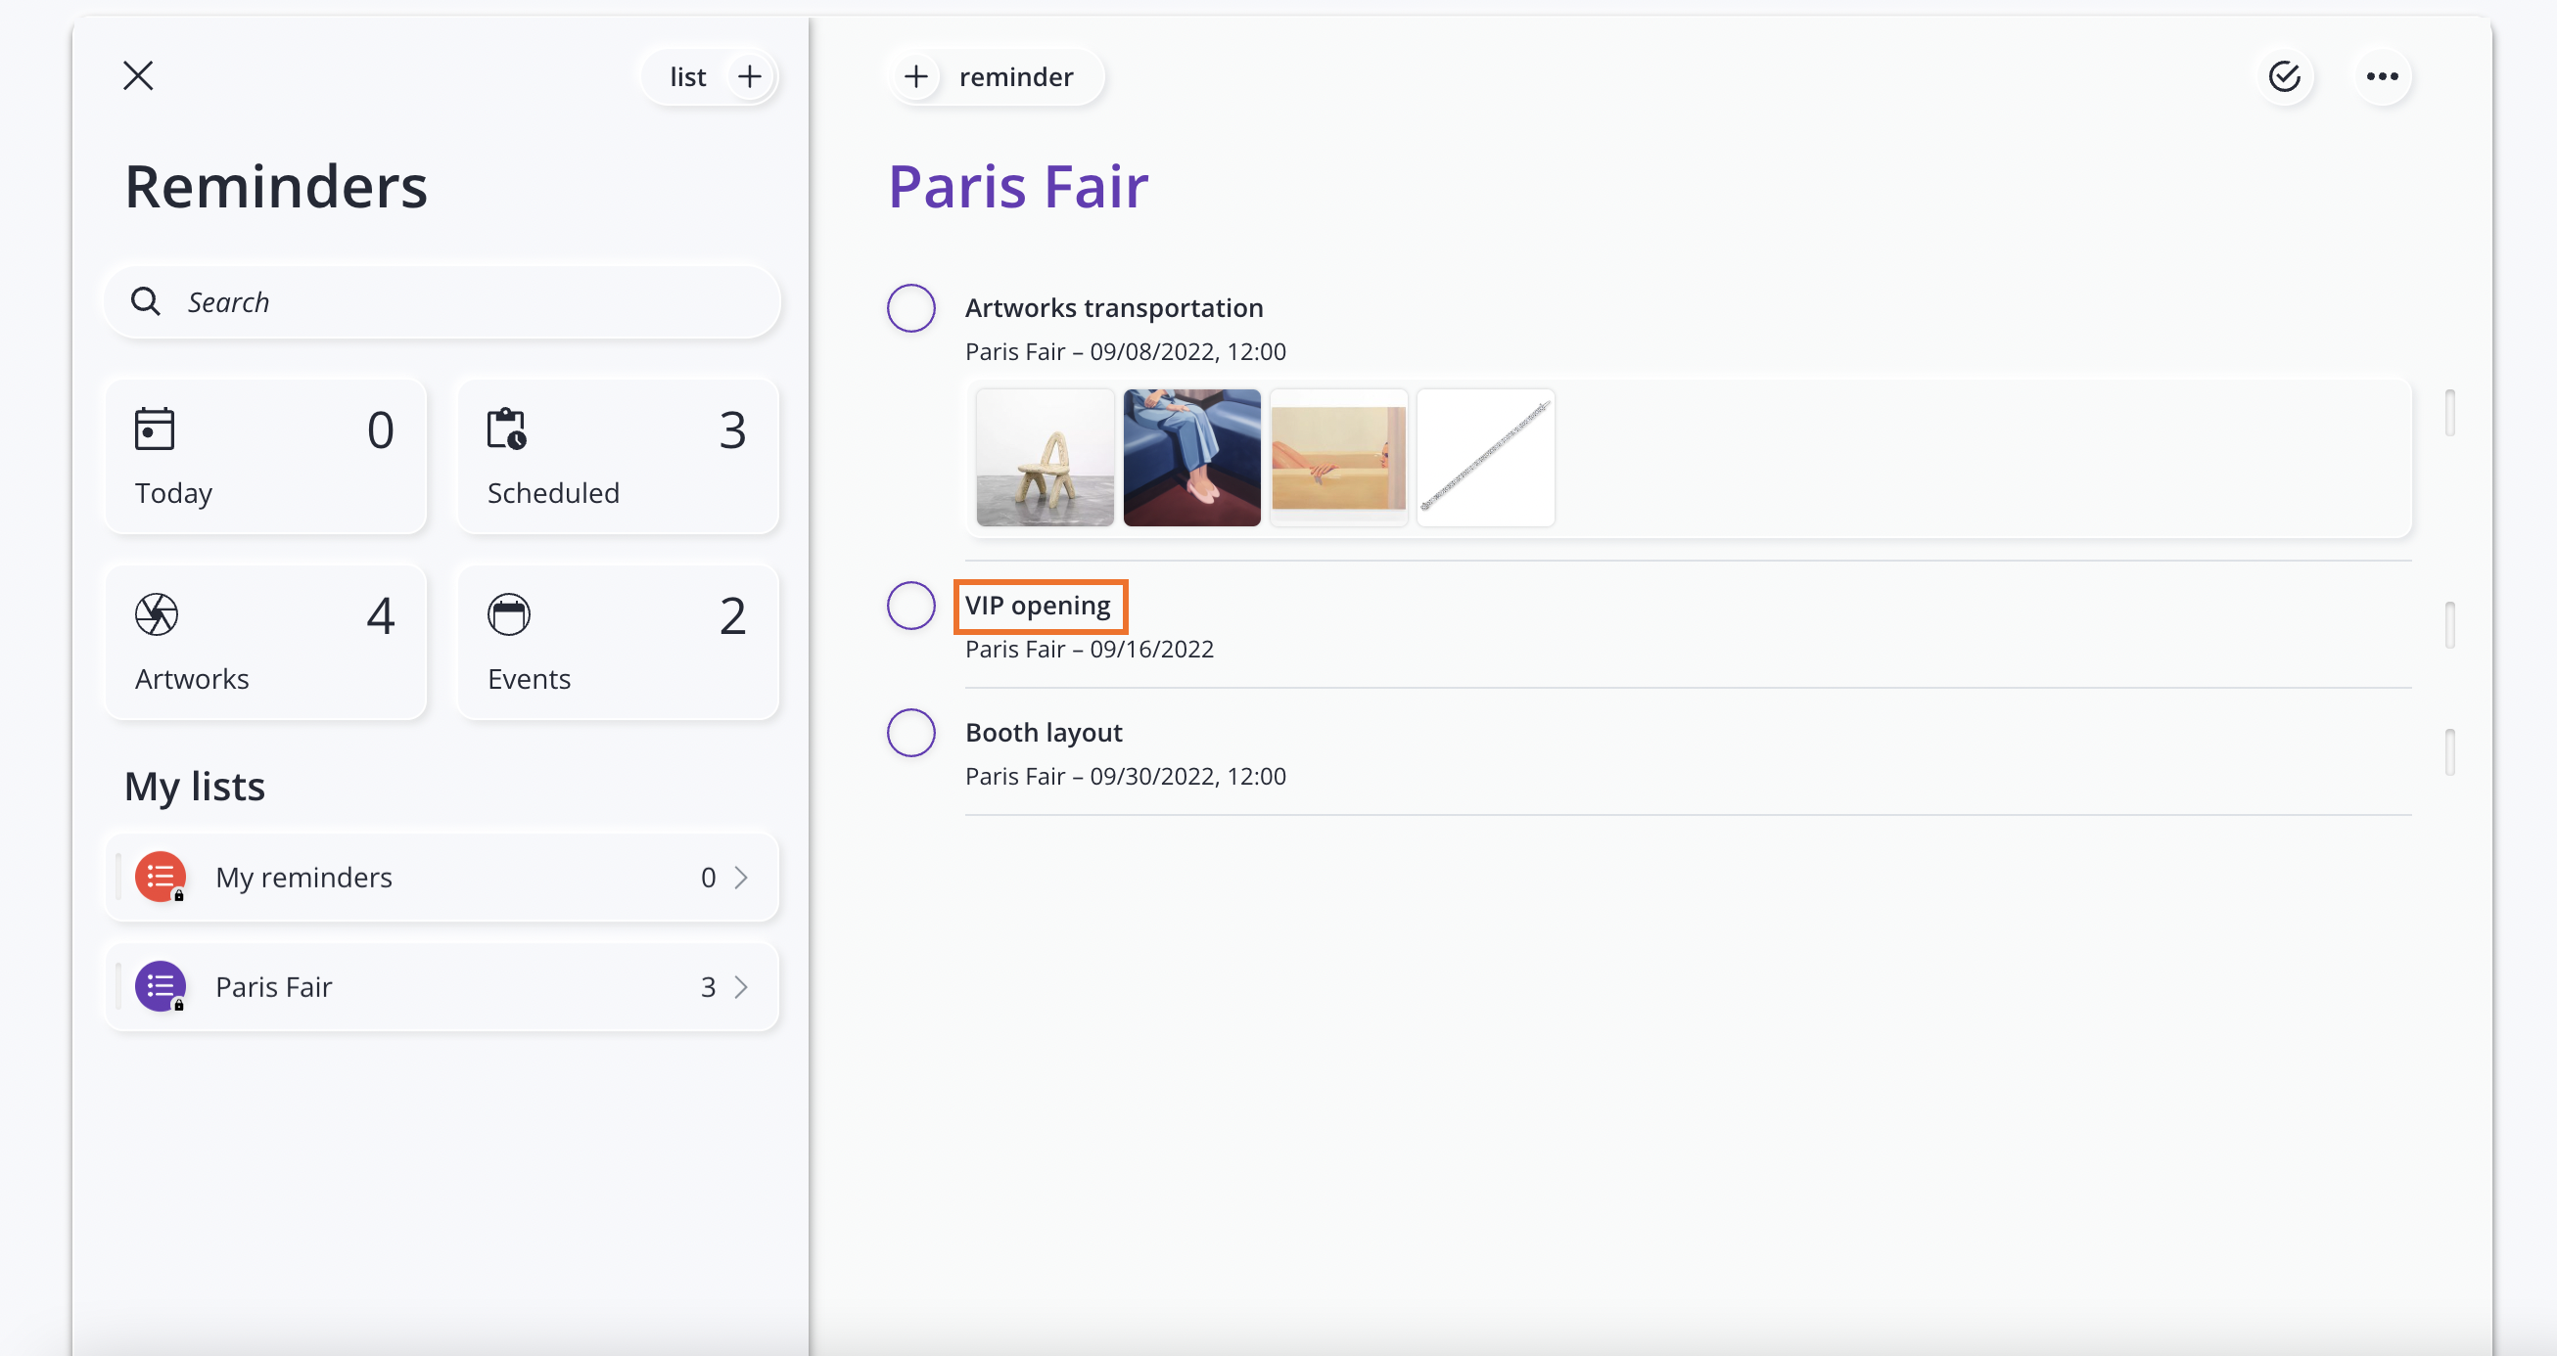Open the three-dots more options menu
Image resolution: width=2557 pixels, height=1356 pixels.
pos(2383,76)
